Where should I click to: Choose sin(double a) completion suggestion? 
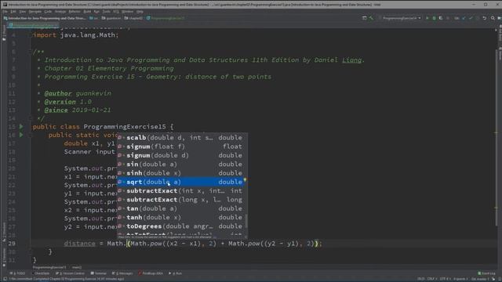pyautogui.click(x=181, y=164)
